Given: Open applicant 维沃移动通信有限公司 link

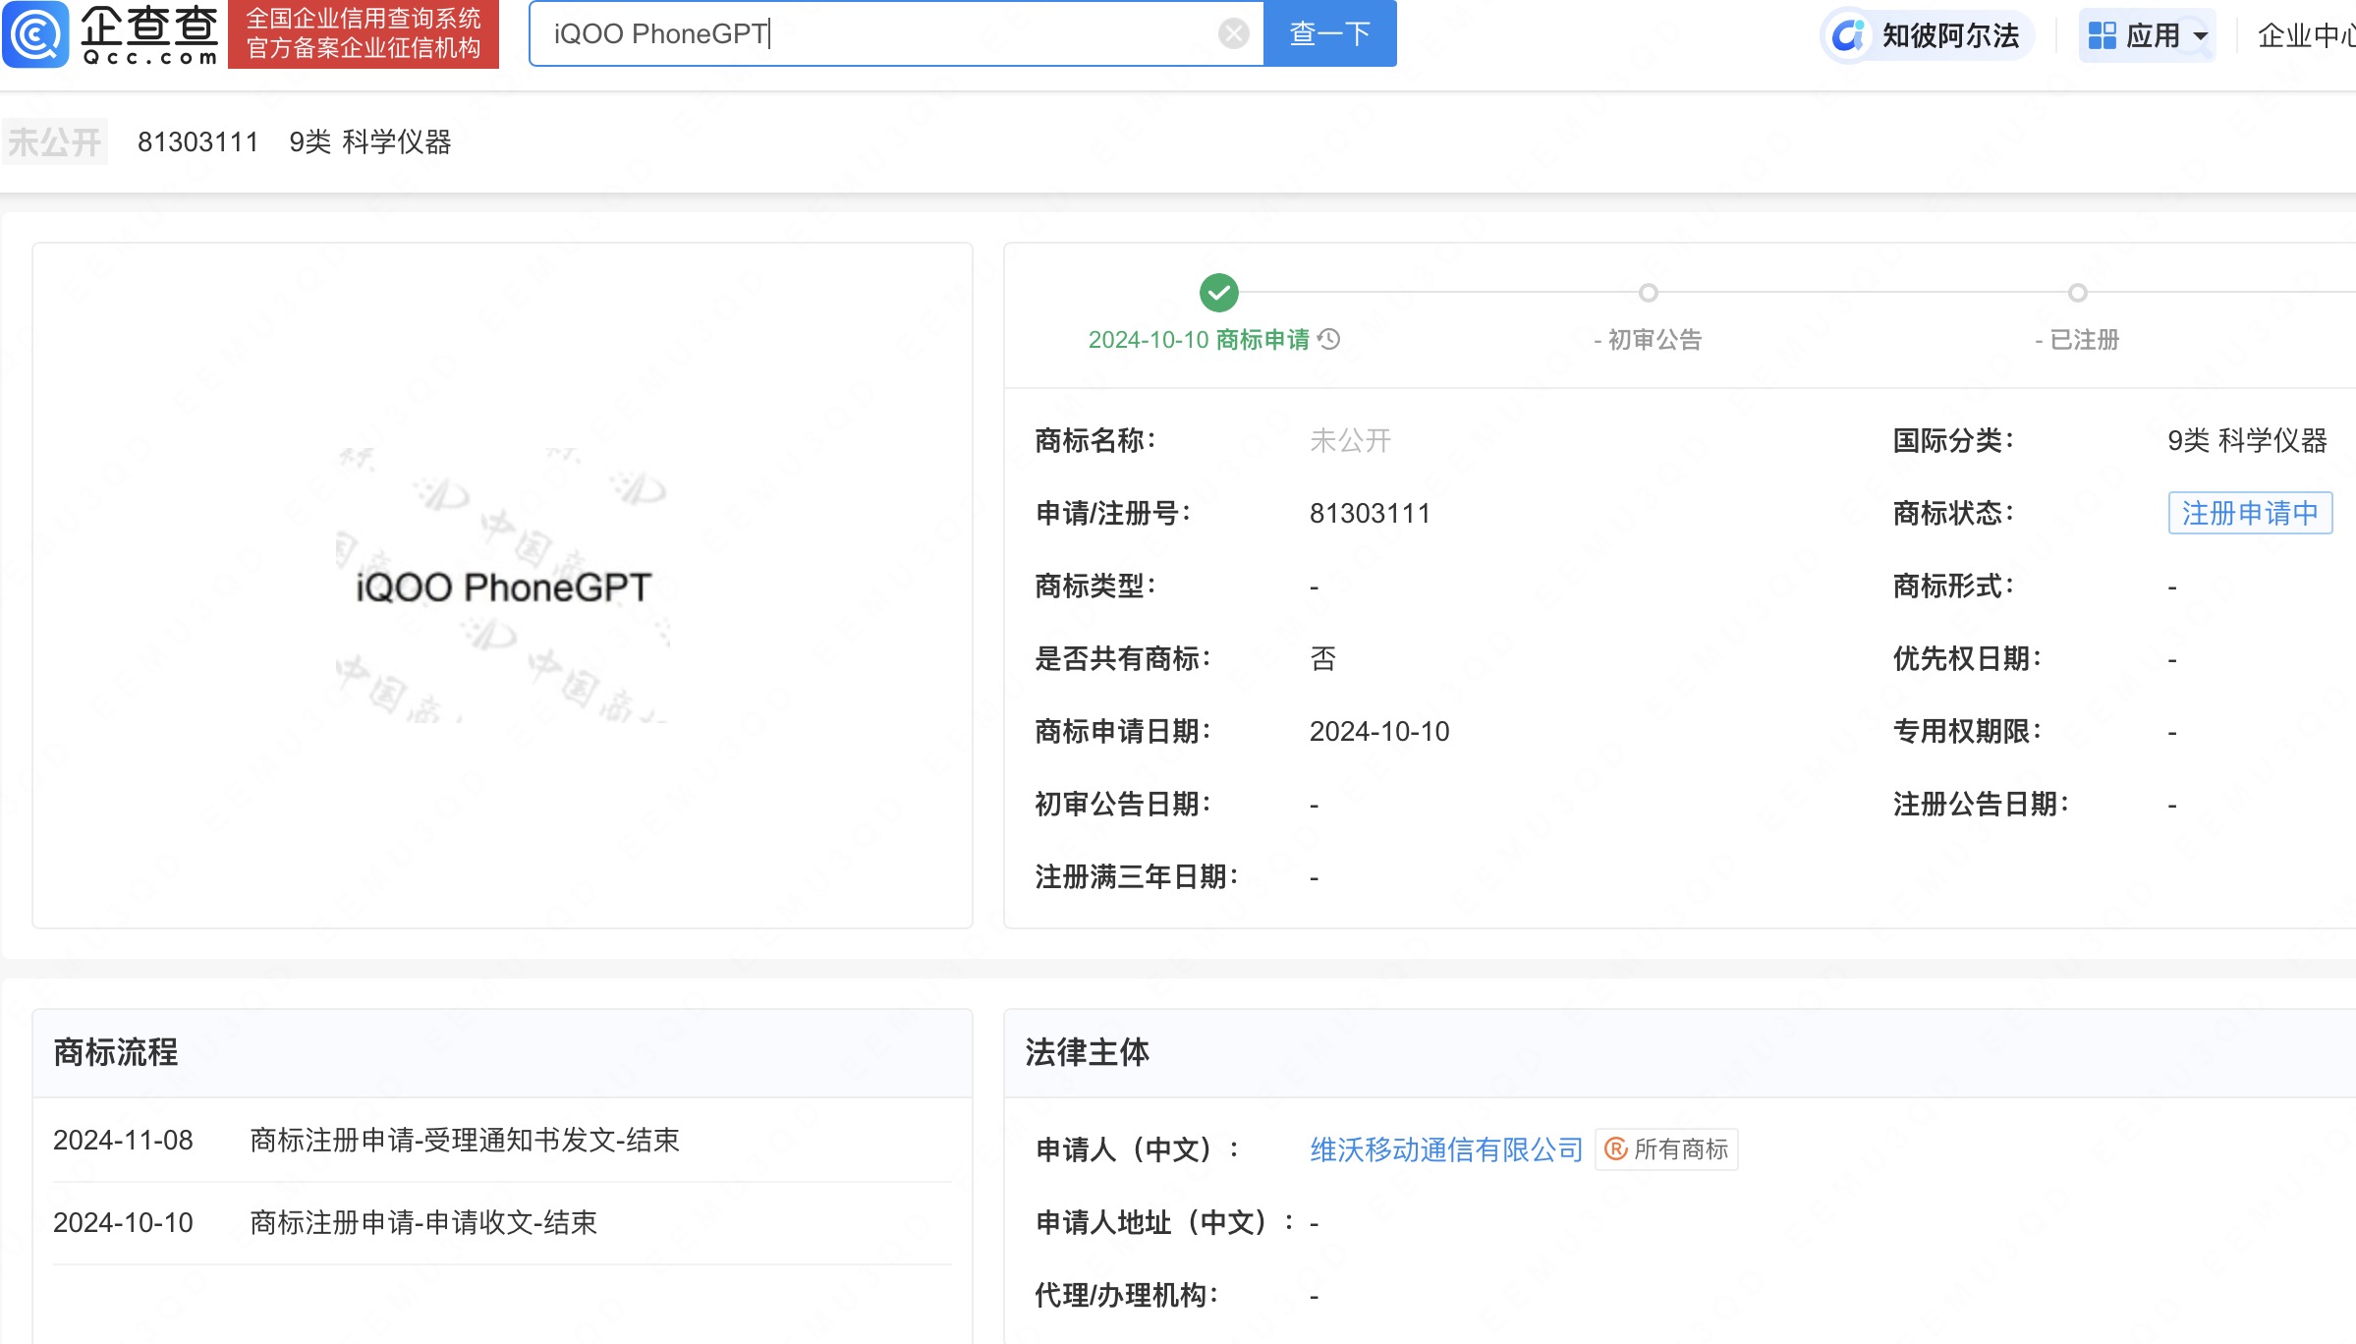Looking at the screenshot, I should (1446, 1149).
